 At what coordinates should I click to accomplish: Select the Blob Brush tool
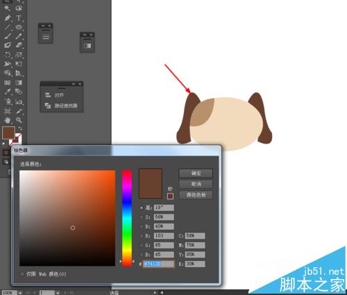pos(7,45)
